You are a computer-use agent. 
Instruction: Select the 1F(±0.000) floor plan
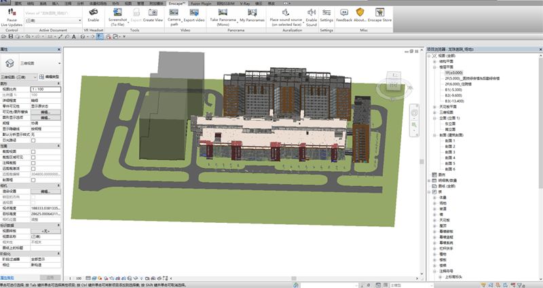[x=453, y=73]
